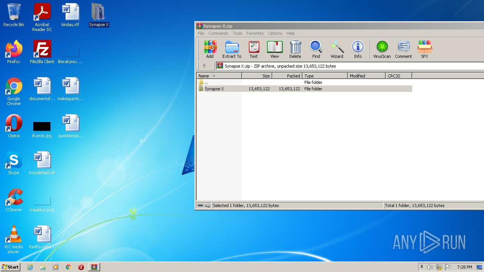Select the Google Chrome desktop shortcut
The width and height of the screenshot is (484, 272).
point(14,91)
